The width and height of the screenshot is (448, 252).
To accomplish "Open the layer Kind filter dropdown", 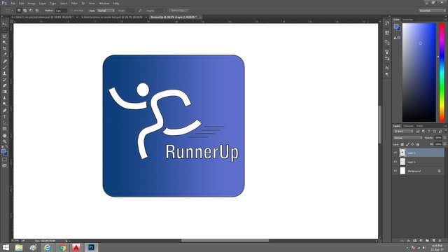I will pyautogui.click(x=403, y=132).
